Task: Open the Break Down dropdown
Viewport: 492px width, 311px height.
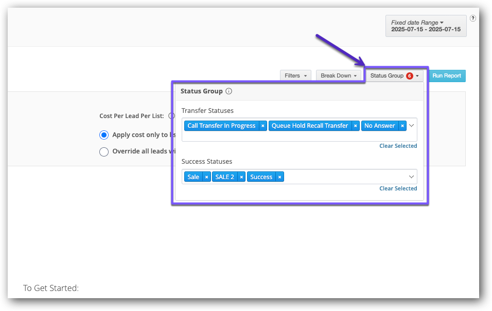Action: (338, 76)
